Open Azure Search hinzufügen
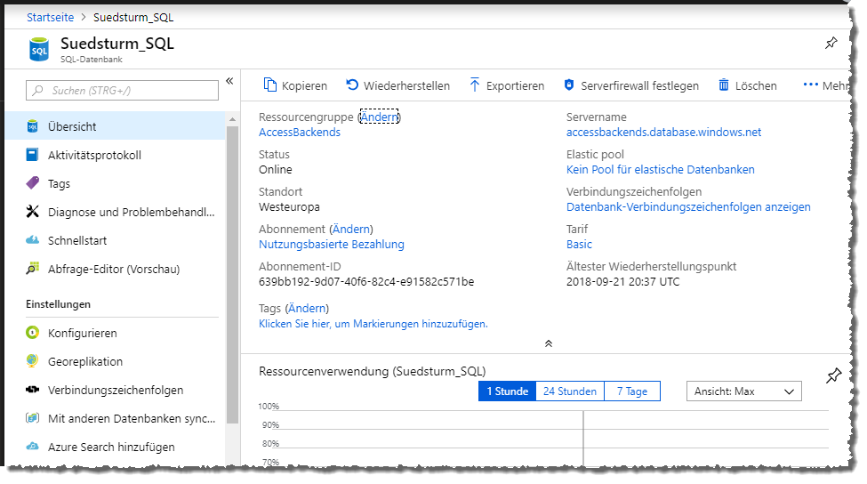Image resolution: width=867 pixels, height=484 pixels. point(115,447)
